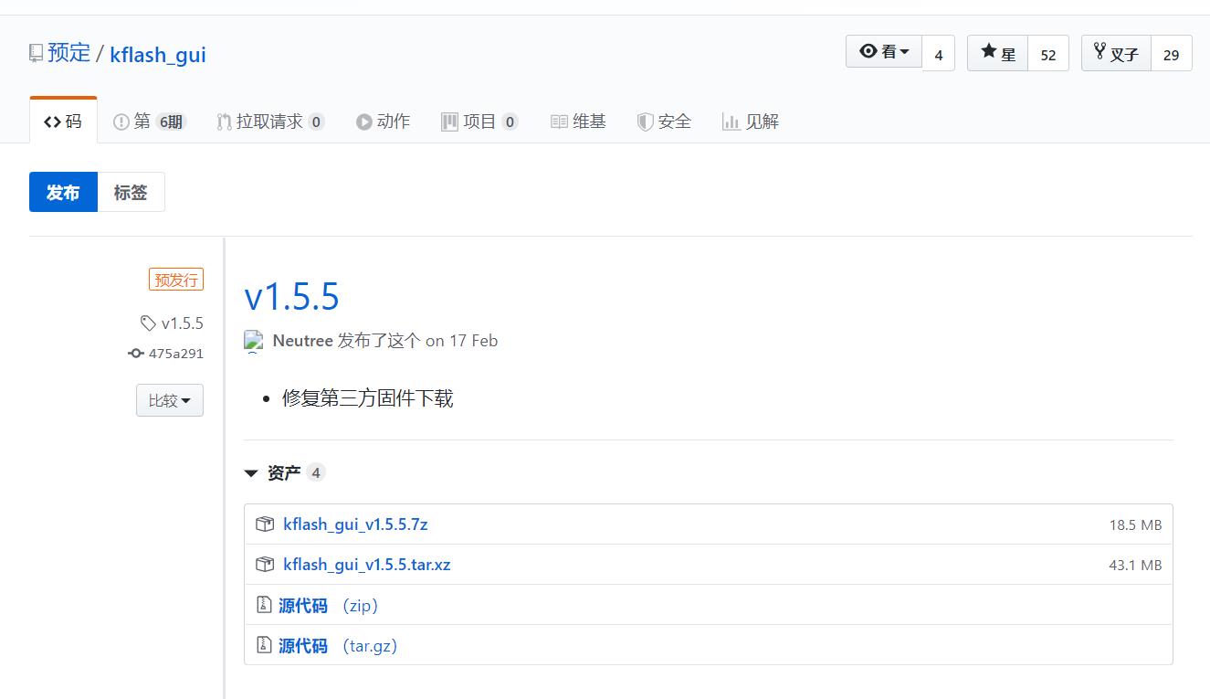The image size is (1210, 699).
Task: Open the v1.5.5 tag link in sidebar
Action: click(182, 323)
